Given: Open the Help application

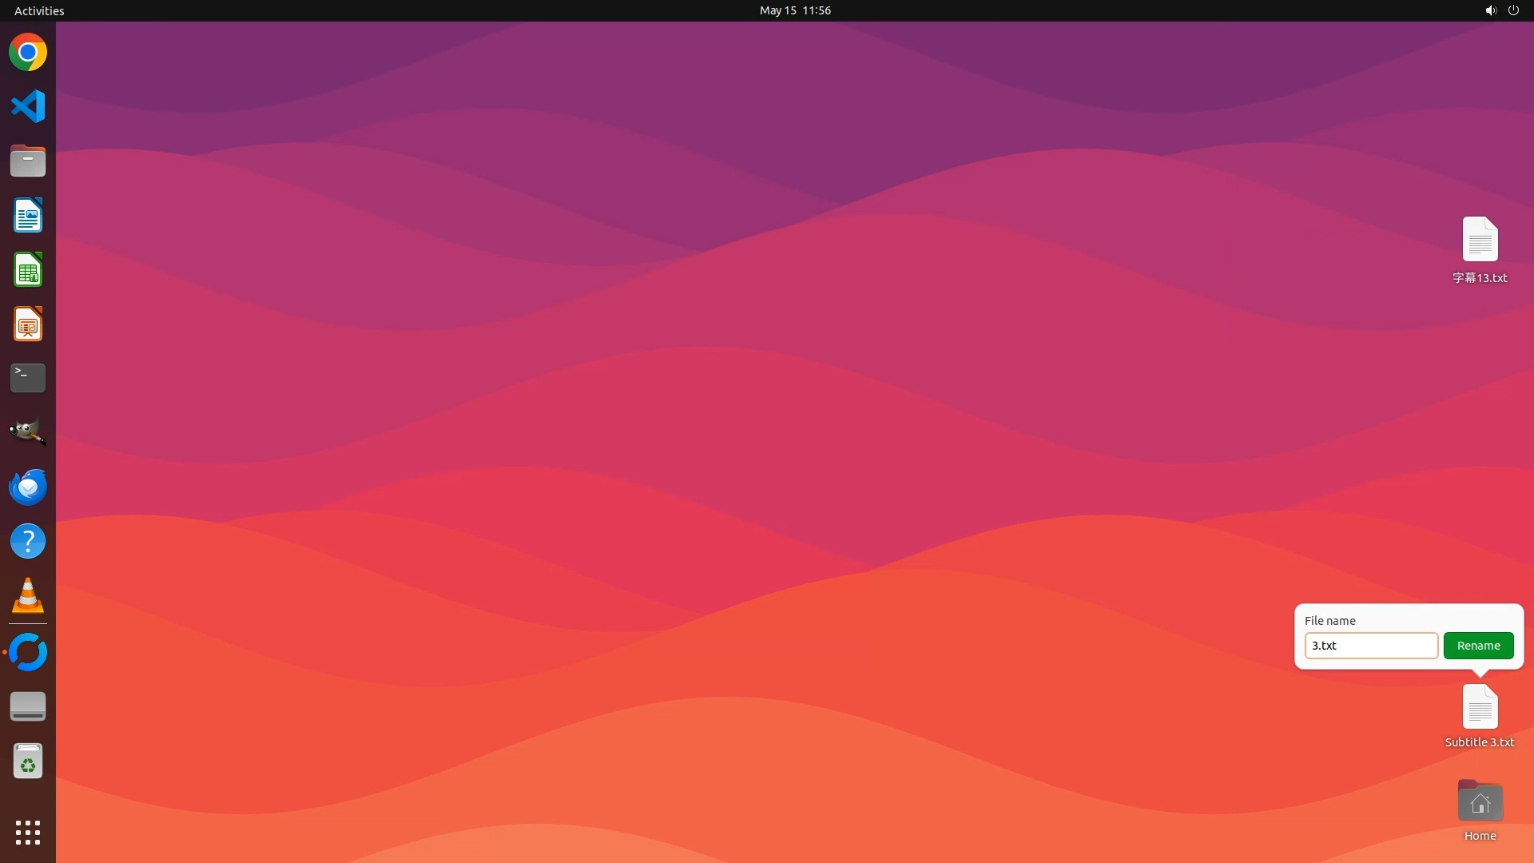Looking at the screenshot, I should 28,541.
